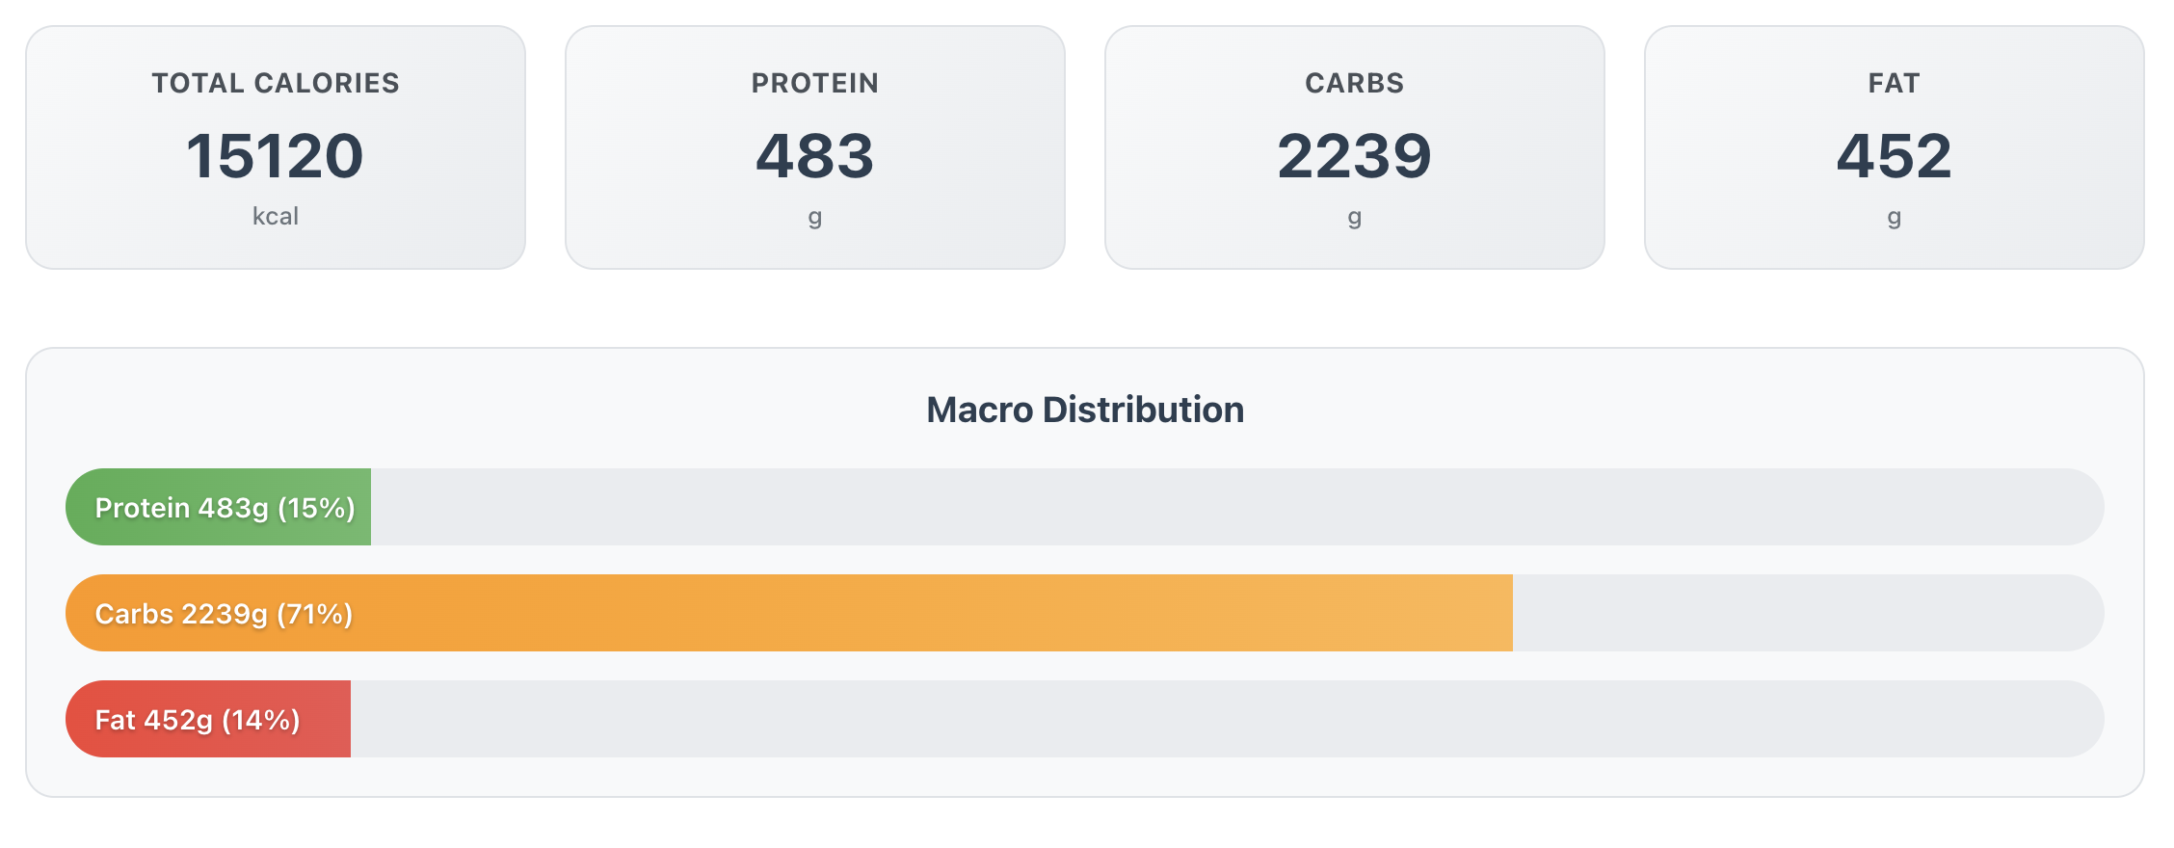Select the 483 protein value
Screen dimensions: 2174x848
pyautogui.click(x=815, y=156)
